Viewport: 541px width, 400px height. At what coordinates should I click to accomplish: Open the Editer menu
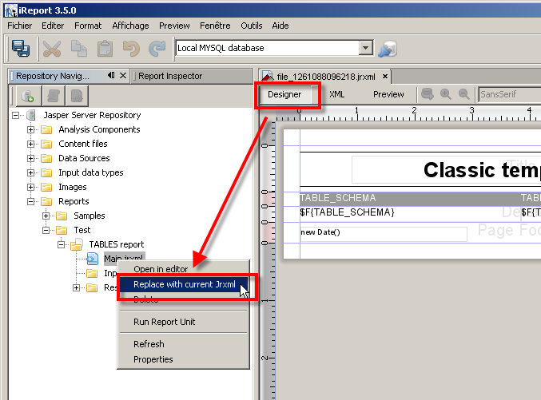[x=53, y=26]
